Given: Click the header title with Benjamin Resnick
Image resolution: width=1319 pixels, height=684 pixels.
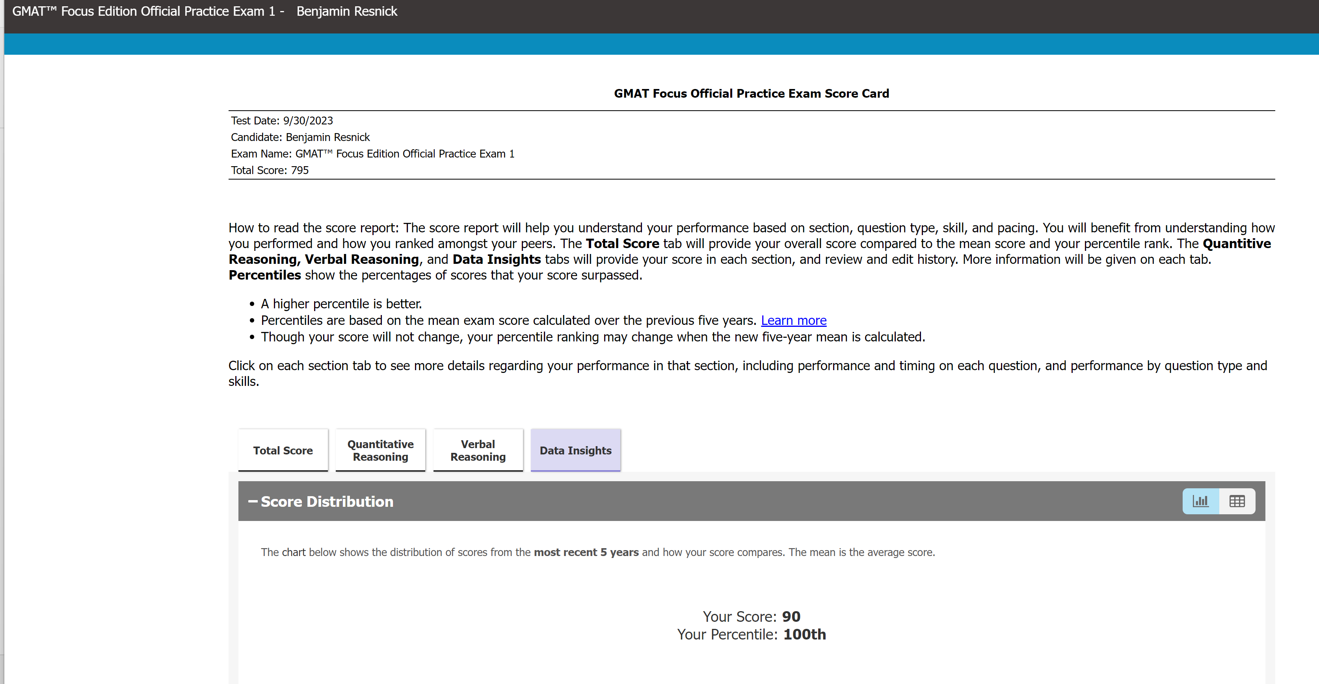Looking at the screenshot, I should click(x=205, y=11).
